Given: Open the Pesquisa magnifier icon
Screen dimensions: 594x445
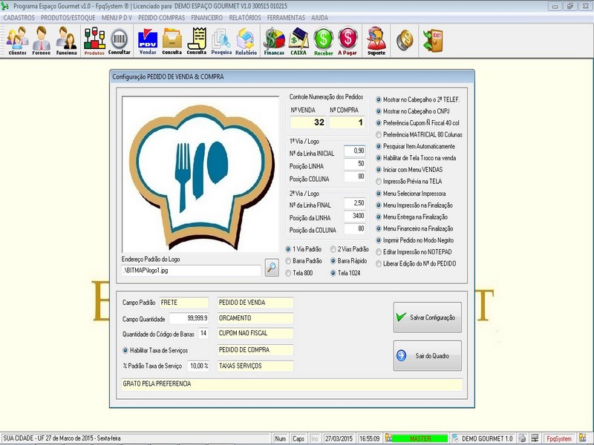Looking at the screenshot, I should (221, 41).
